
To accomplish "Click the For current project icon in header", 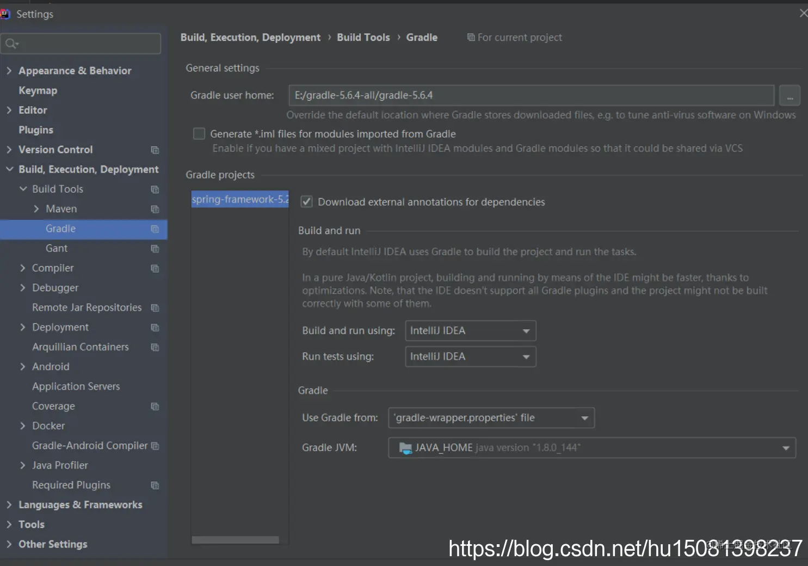I will point(471,38).
